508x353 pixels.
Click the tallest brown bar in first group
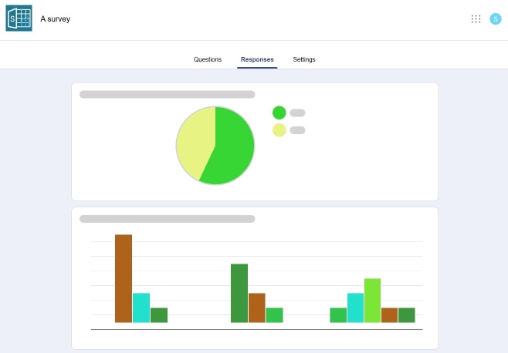click(124, 277)
